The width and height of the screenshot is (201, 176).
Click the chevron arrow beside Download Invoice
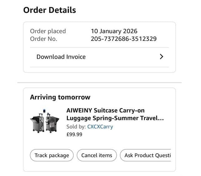(x=161, y=57)
